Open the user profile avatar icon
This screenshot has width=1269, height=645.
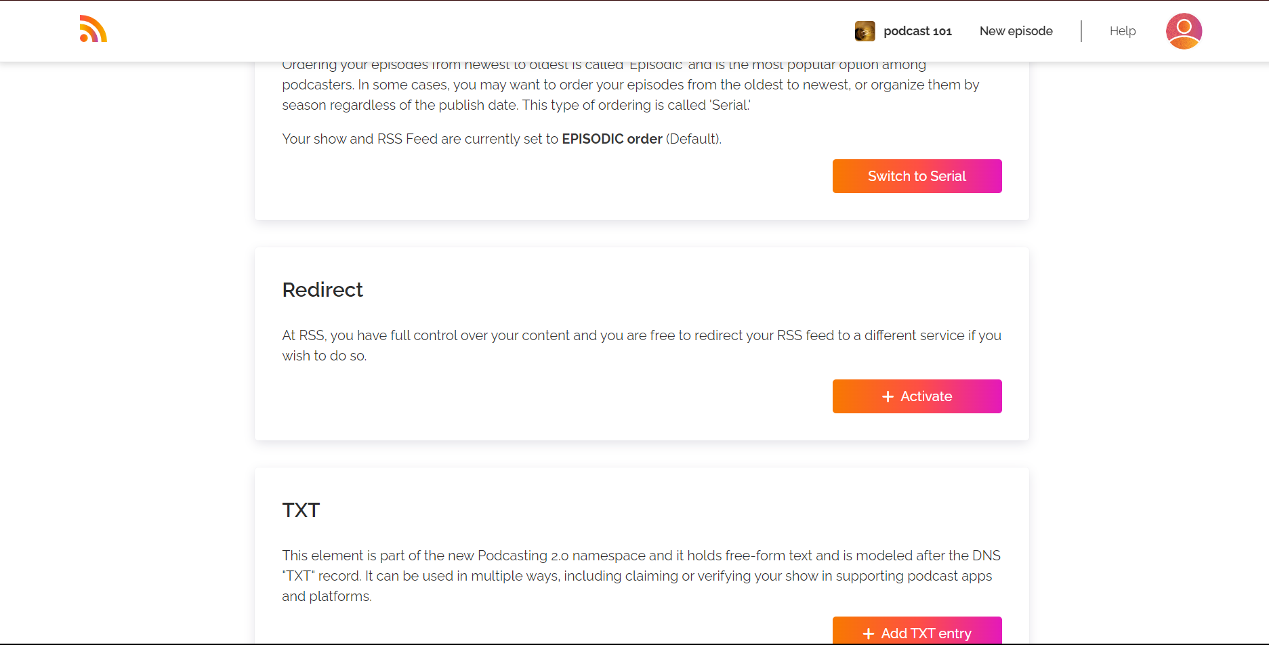(1184, 31)
